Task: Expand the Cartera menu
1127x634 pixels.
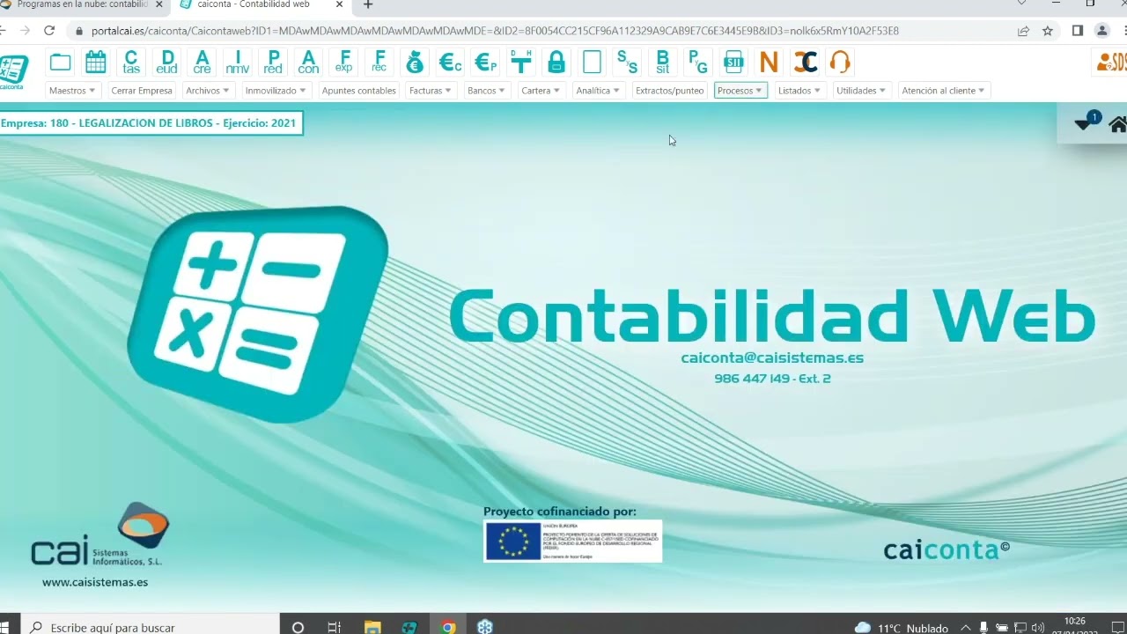Action: click(541, 91)
